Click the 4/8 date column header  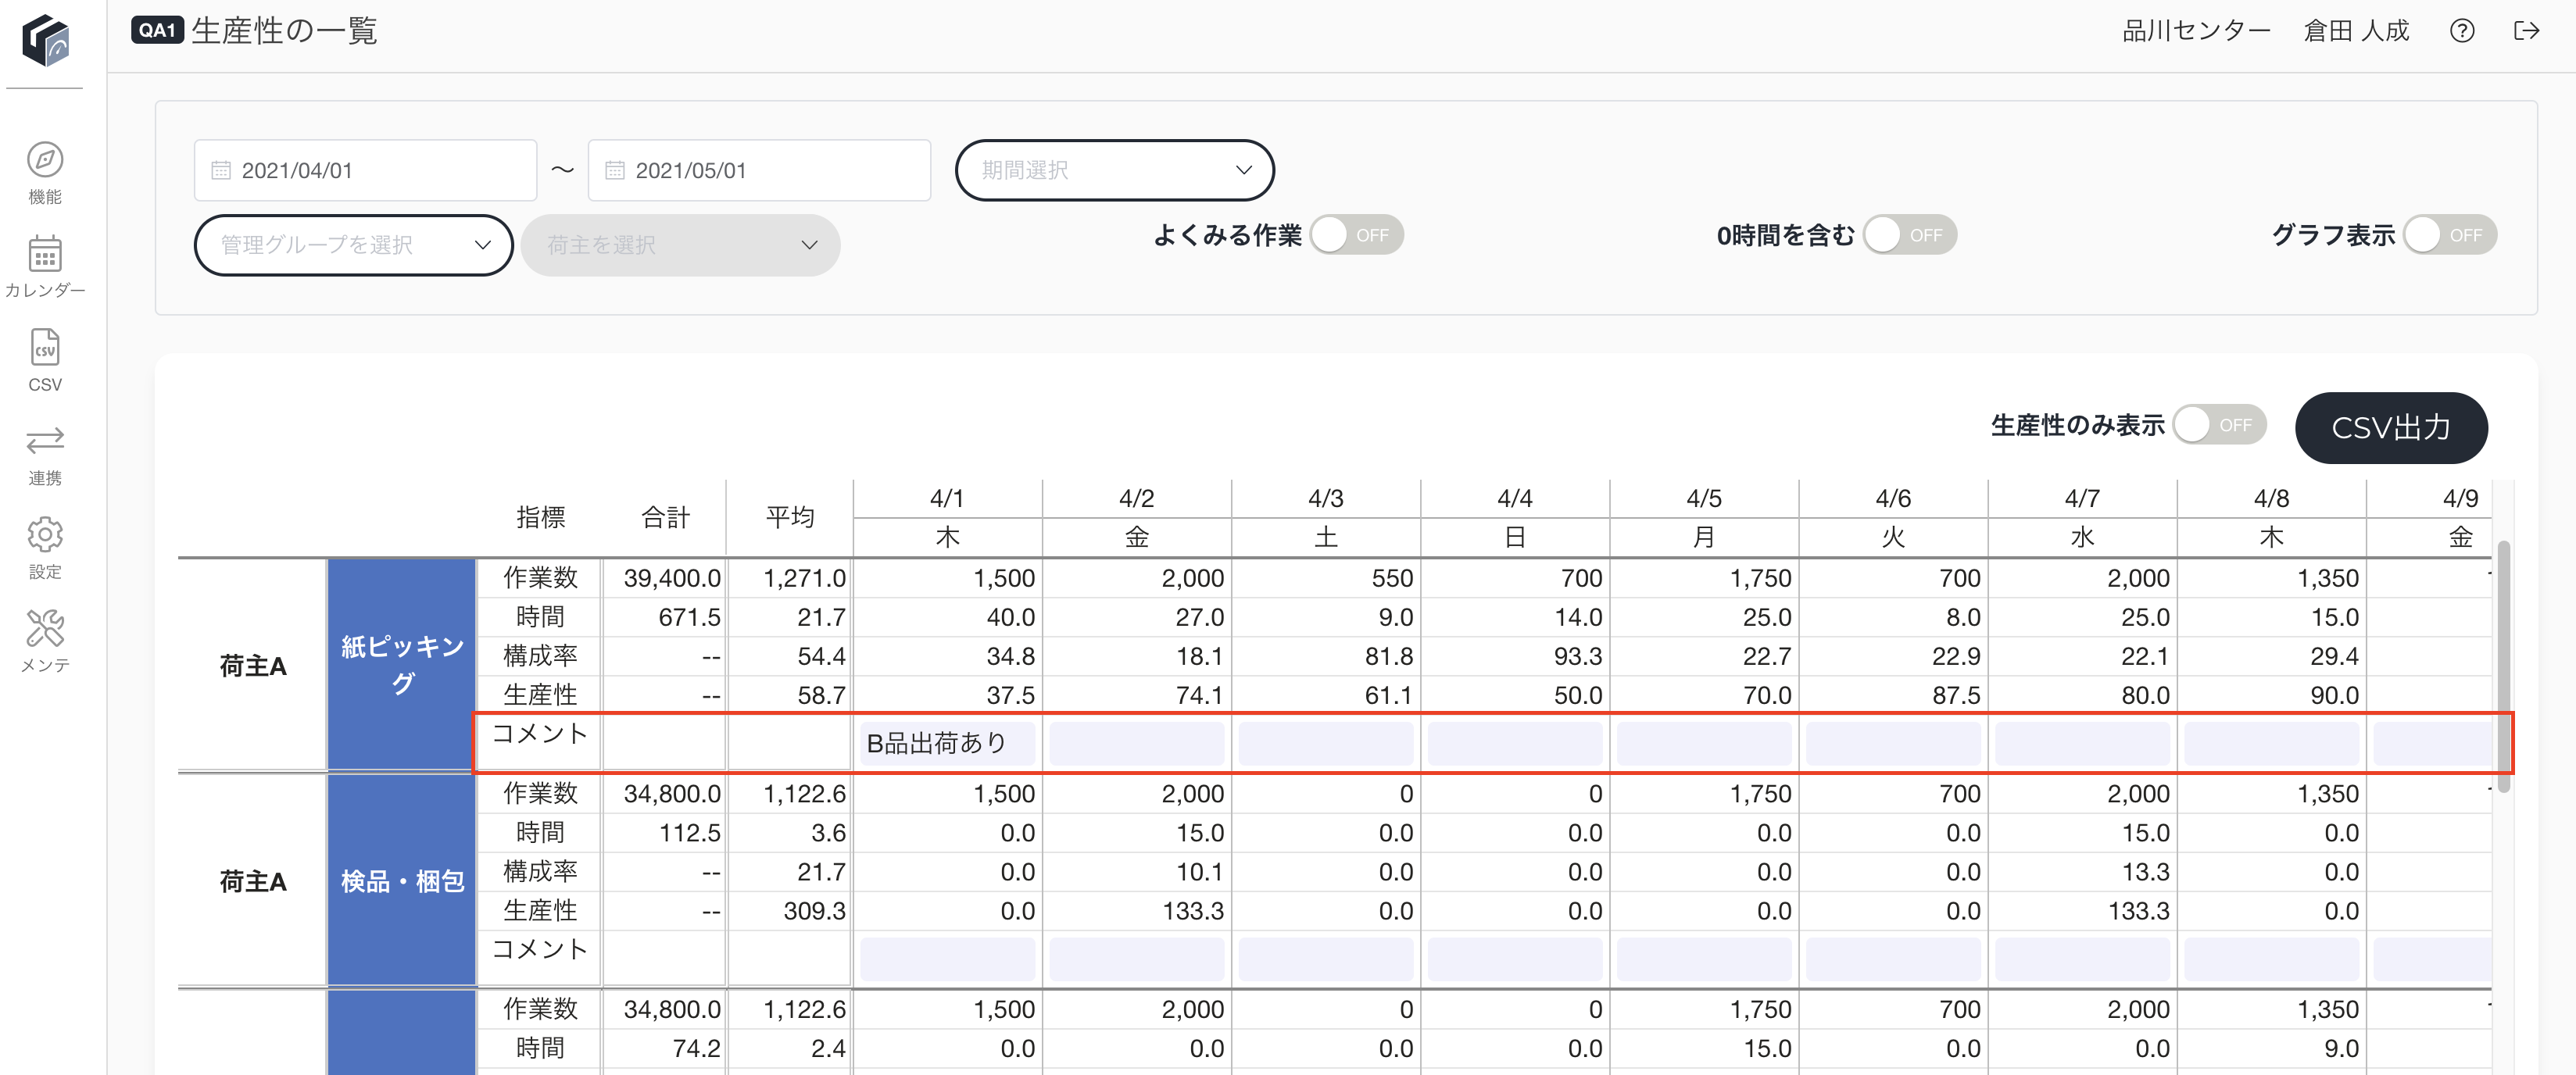(2271, 498)
